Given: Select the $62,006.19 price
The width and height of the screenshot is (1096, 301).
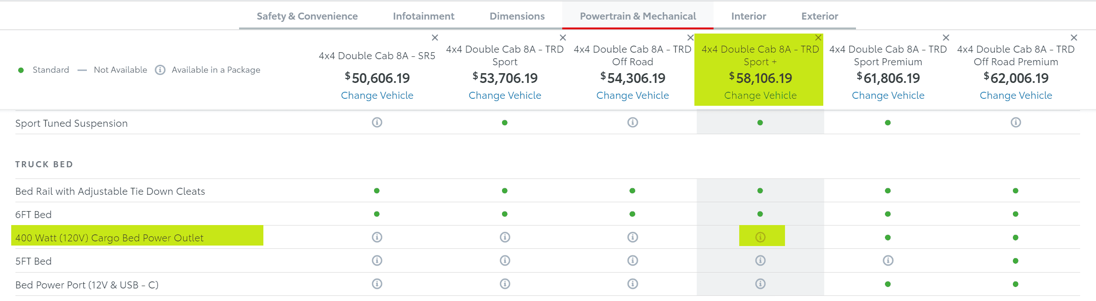Looking at the screenshot, I should click(x=1016, y=78).
